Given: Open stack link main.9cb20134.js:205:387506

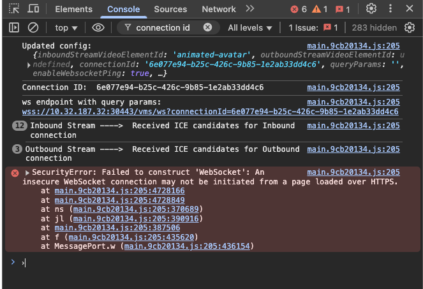Looking at the screenshot, I should (x=117, y=228).
